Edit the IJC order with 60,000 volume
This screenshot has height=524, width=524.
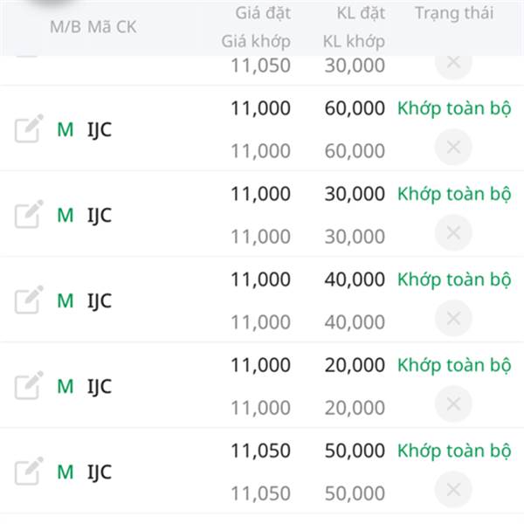[28, 129]
